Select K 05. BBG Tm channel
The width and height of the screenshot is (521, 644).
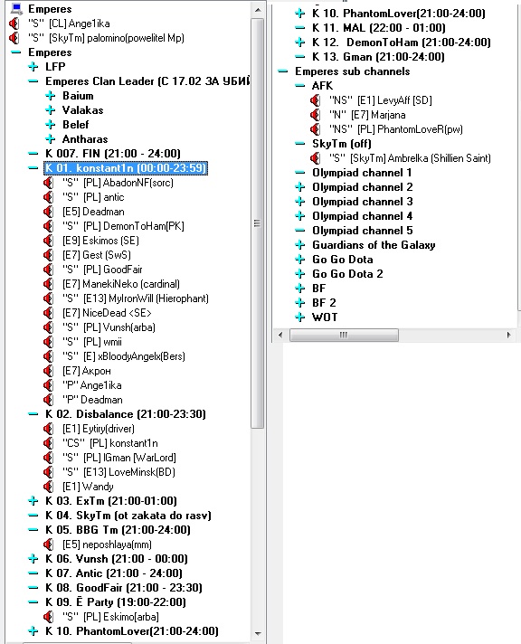coord(118,530)
